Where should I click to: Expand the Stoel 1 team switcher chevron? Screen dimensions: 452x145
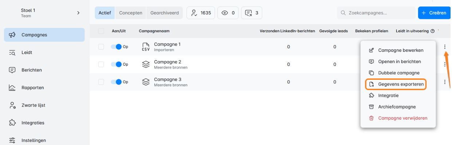(x=78, y=13)
